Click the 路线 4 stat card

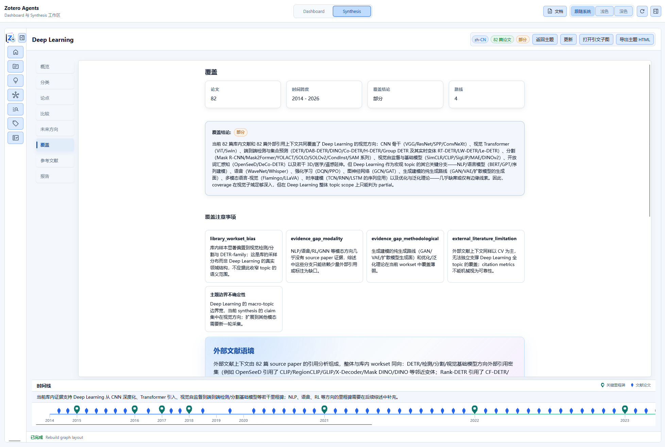(487, 94)
